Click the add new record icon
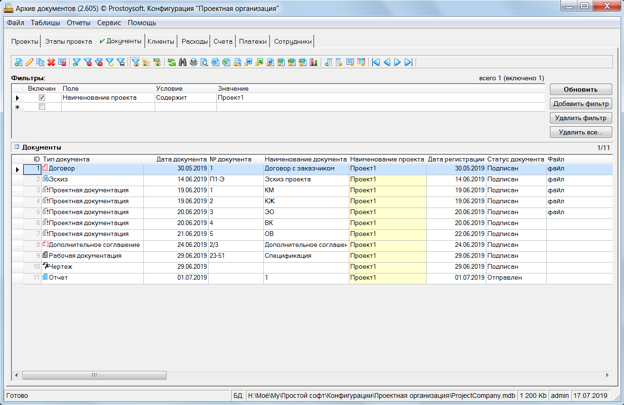 click(x=19, y=62)
